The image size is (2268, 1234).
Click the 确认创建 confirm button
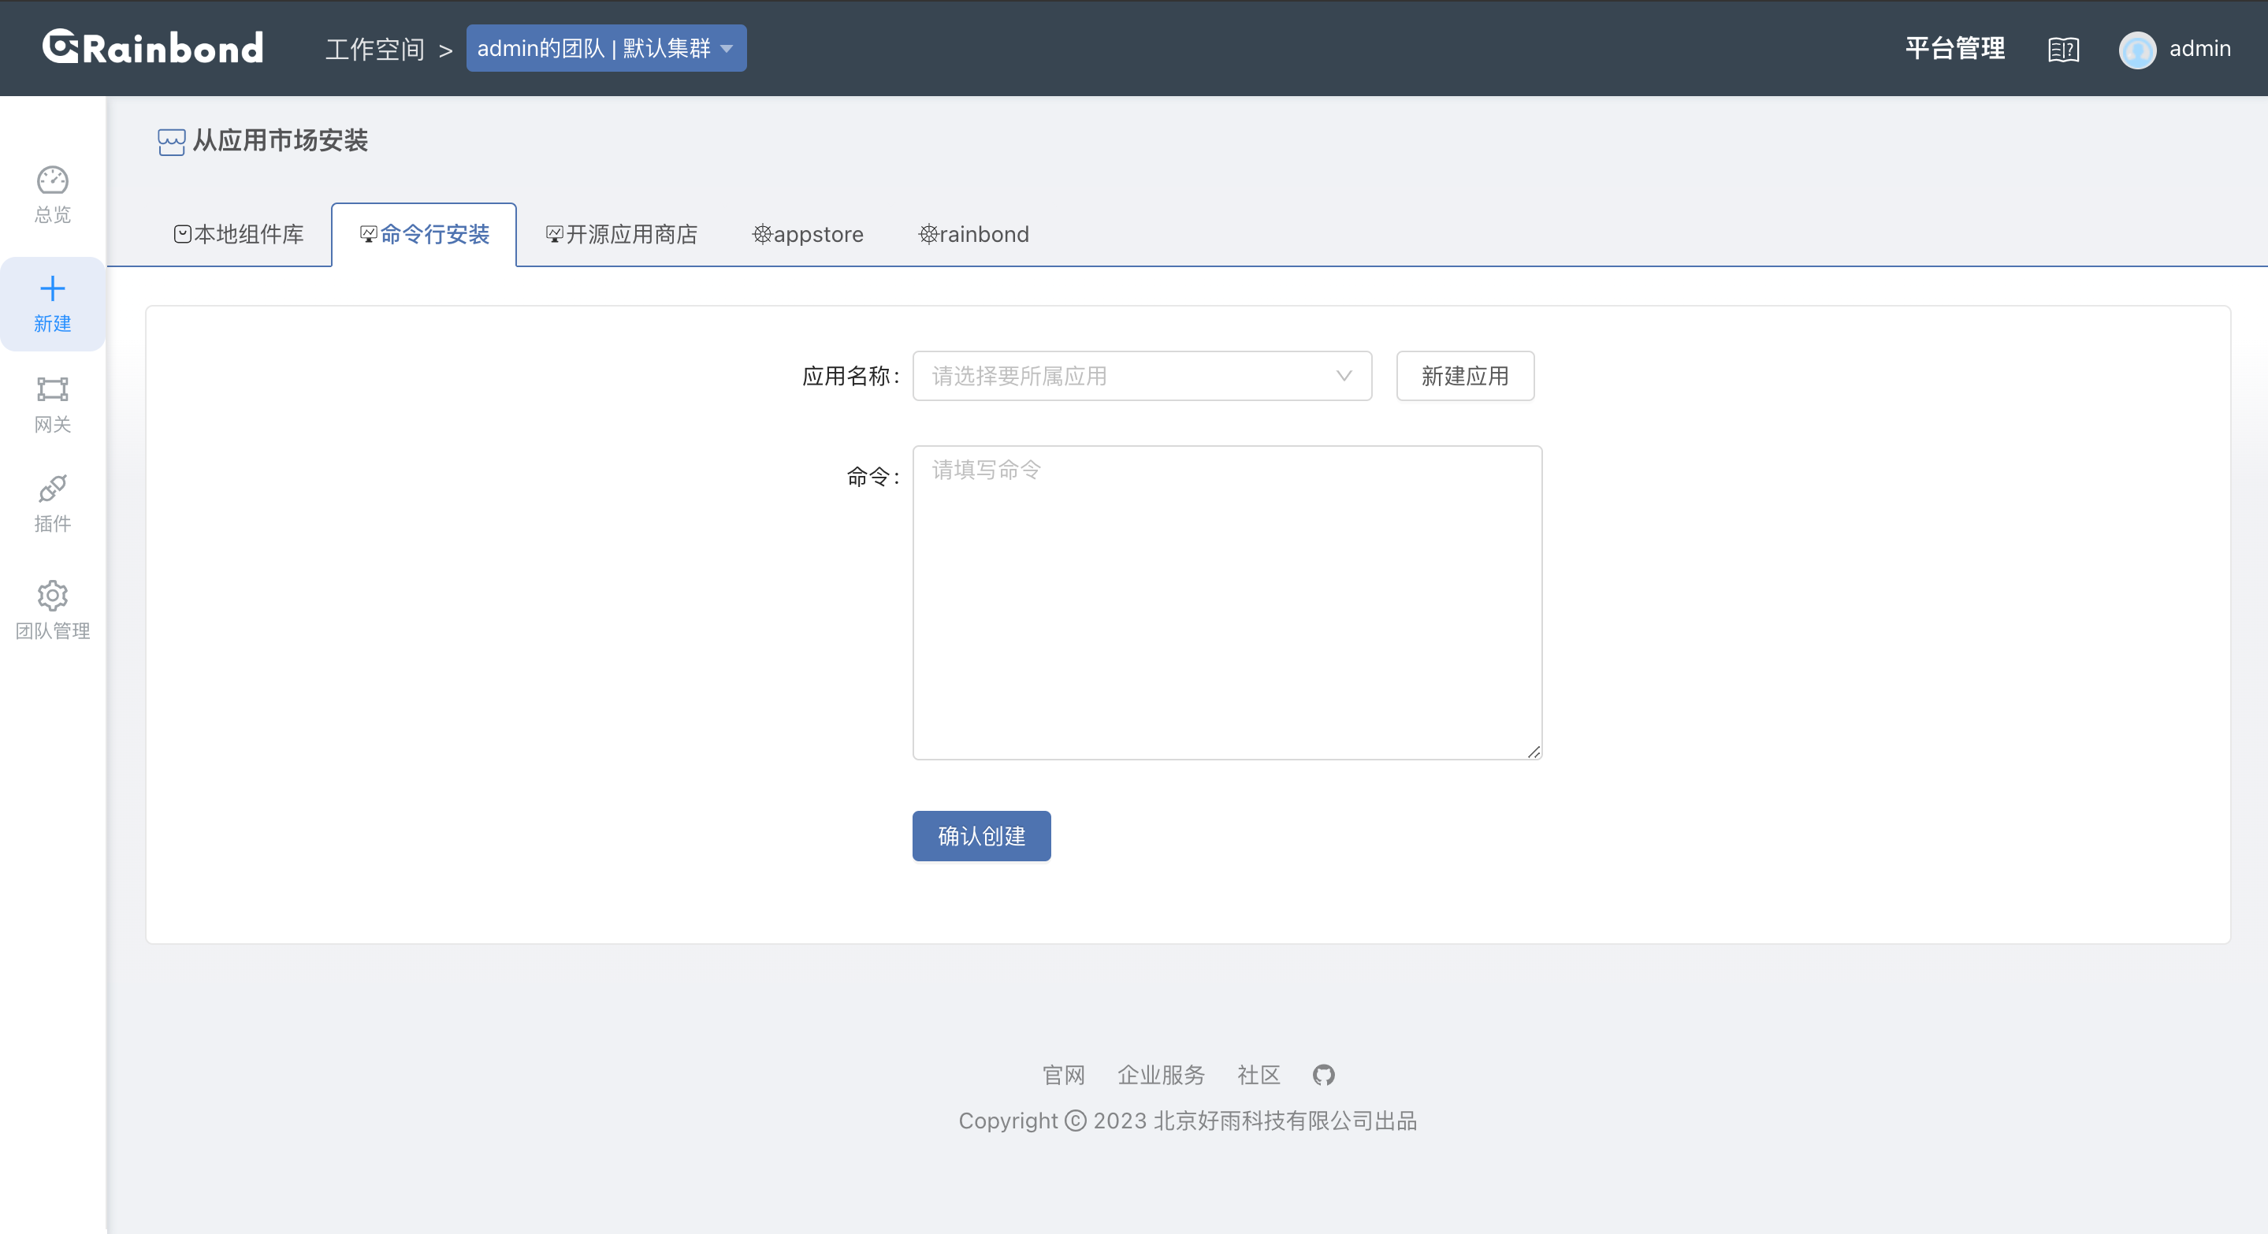pos(981,835)
